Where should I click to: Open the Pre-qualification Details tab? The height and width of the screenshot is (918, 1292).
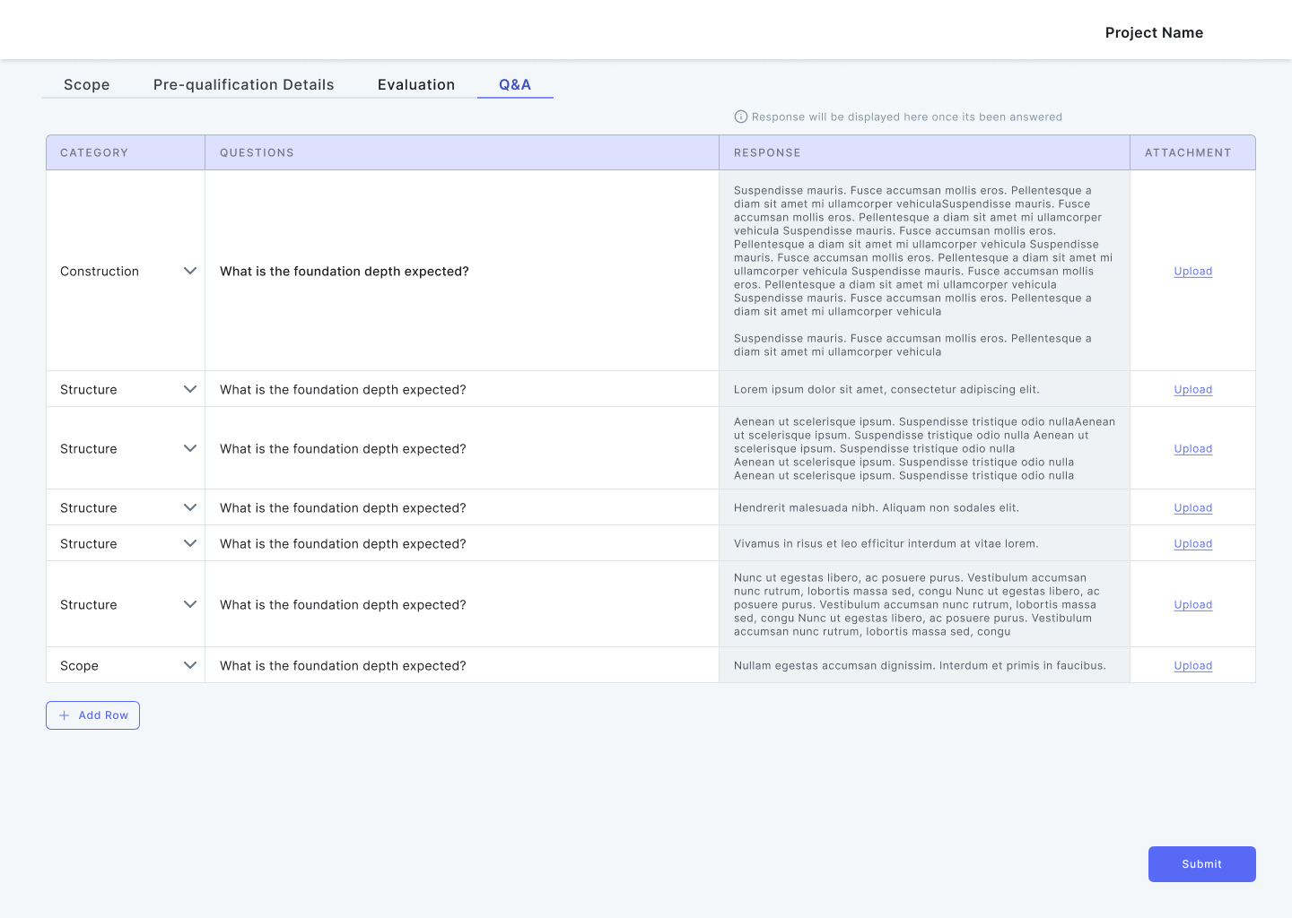point(243,84)
